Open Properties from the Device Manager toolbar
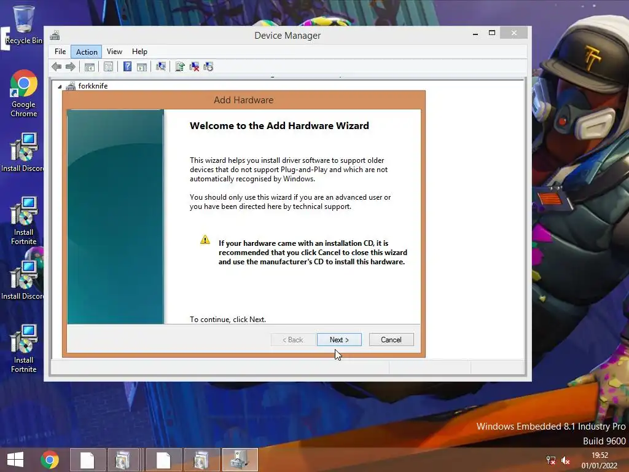Viewport: 629px width, 472px height. [108, 66]
